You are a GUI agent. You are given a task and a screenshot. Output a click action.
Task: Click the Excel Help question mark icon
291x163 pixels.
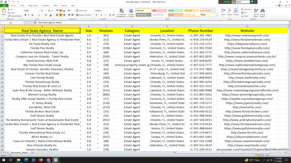(x=279, y=5)
